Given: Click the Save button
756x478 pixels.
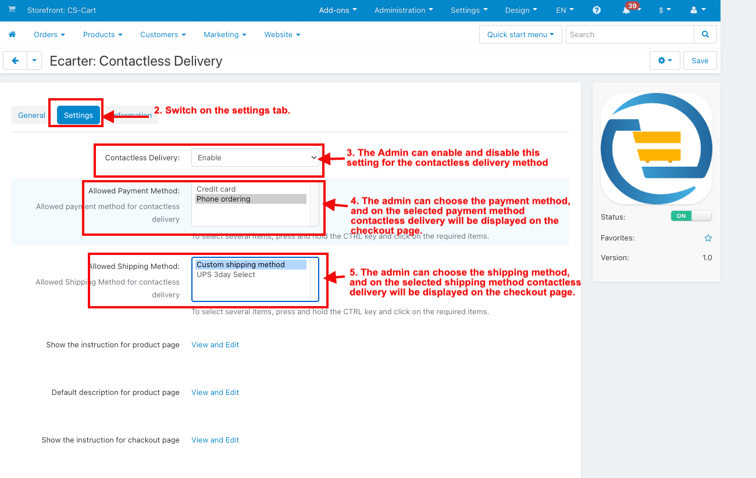Looking at the screenshot, I should pos(700,60).
